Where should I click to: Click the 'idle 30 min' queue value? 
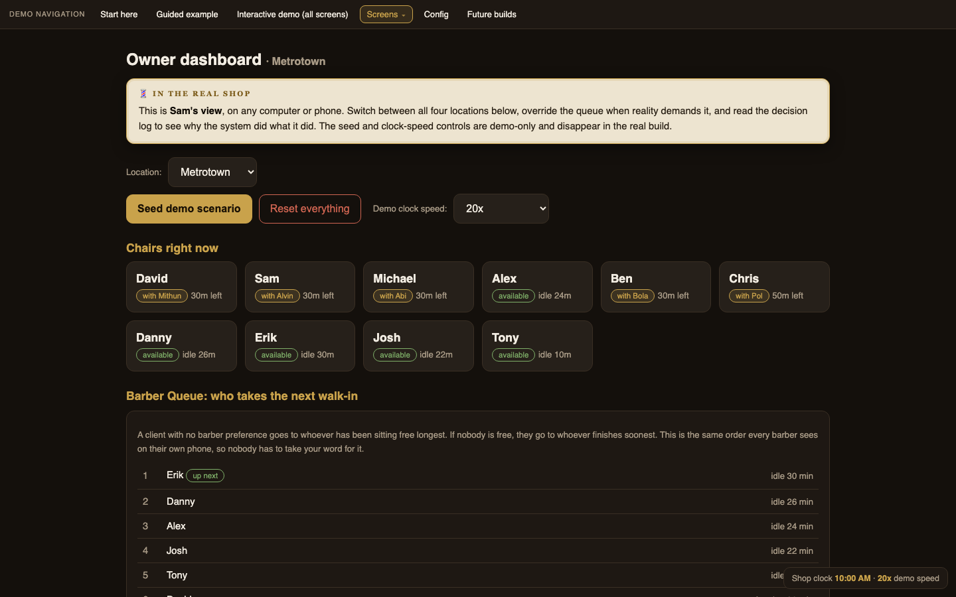coord(792,476)
